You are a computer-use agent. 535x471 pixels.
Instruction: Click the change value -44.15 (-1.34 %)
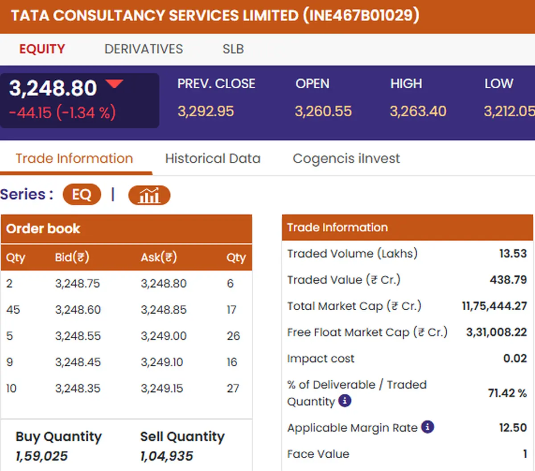coord(62,112)
